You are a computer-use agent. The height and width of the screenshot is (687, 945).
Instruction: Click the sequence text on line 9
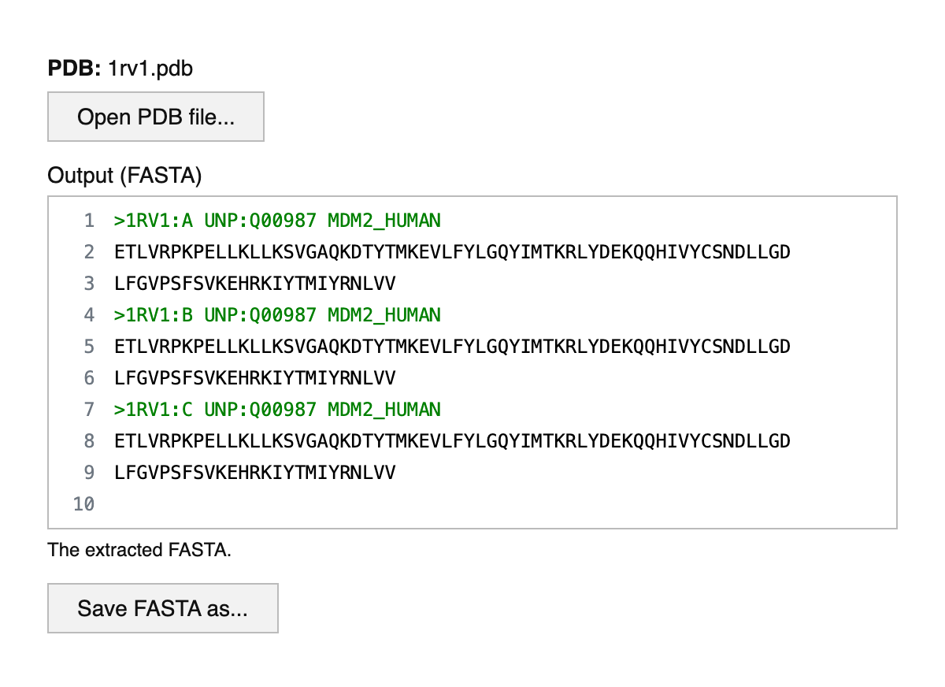(x=254, y=473)
